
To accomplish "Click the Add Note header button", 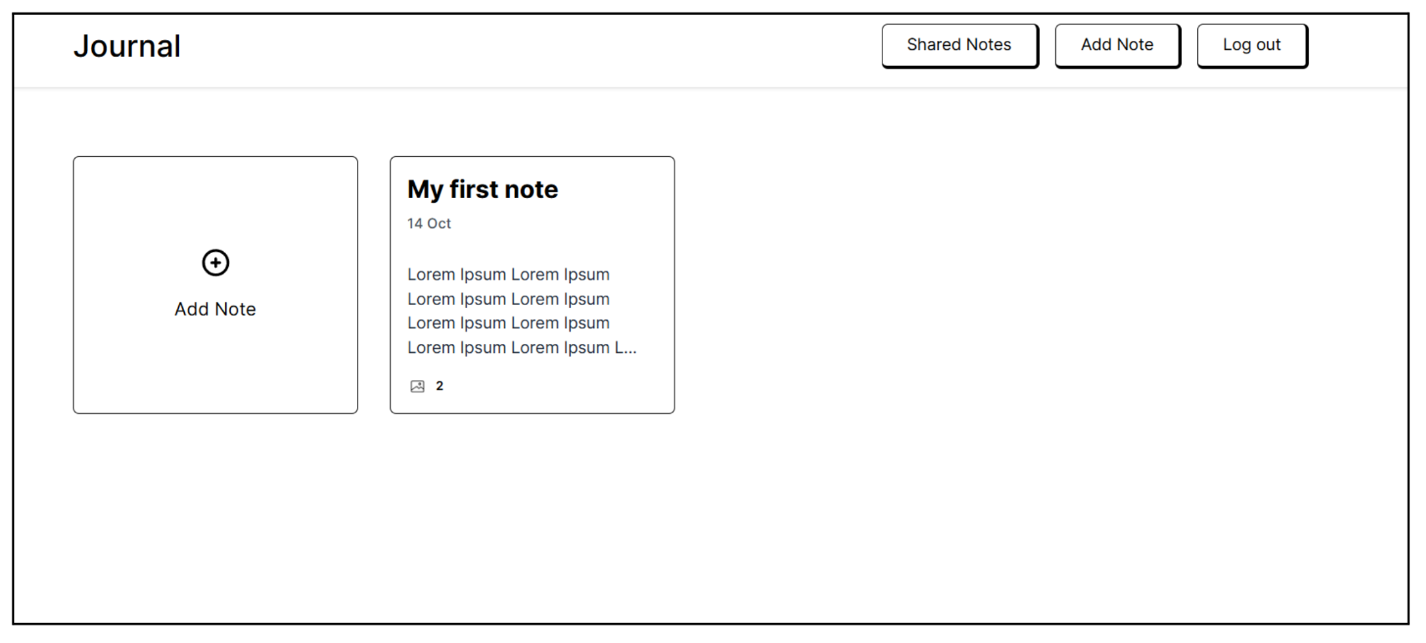I will 1117,45.
